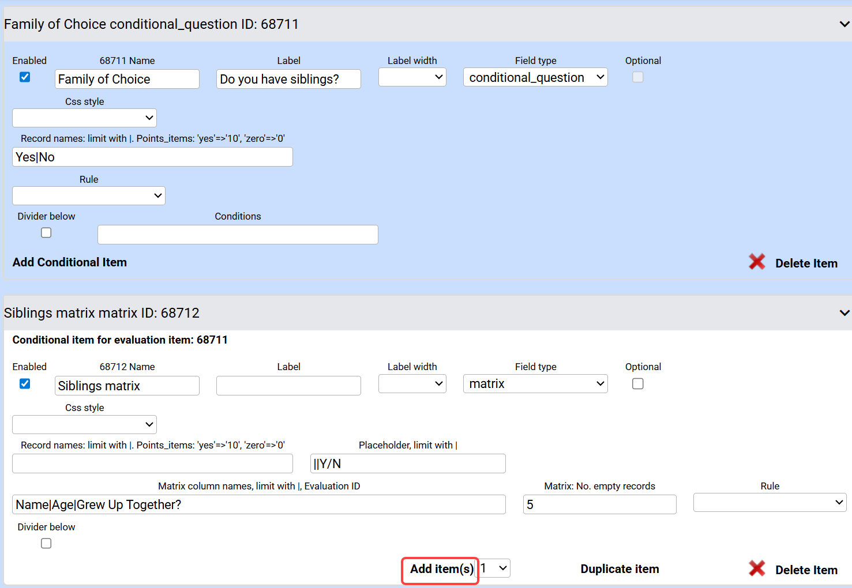Open the item count dropdown beside Add item(s)
Screen dimensions: 852x588
coord(494,568)
